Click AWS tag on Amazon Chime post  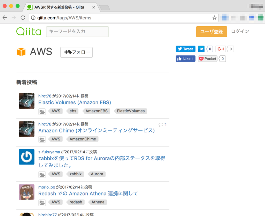coord(56,139)
